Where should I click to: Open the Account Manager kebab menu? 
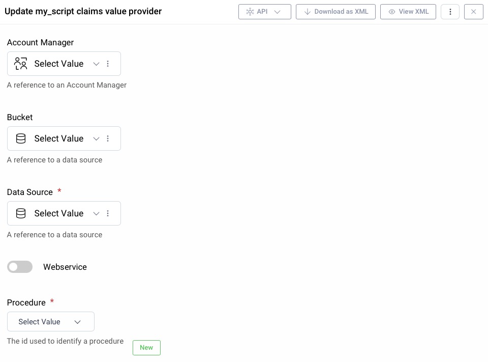coord(108,64)
